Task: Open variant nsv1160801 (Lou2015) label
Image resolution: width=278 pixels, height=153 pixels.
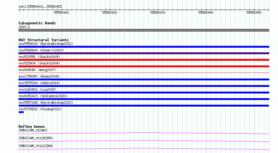Action: click(x=37, y=89)
